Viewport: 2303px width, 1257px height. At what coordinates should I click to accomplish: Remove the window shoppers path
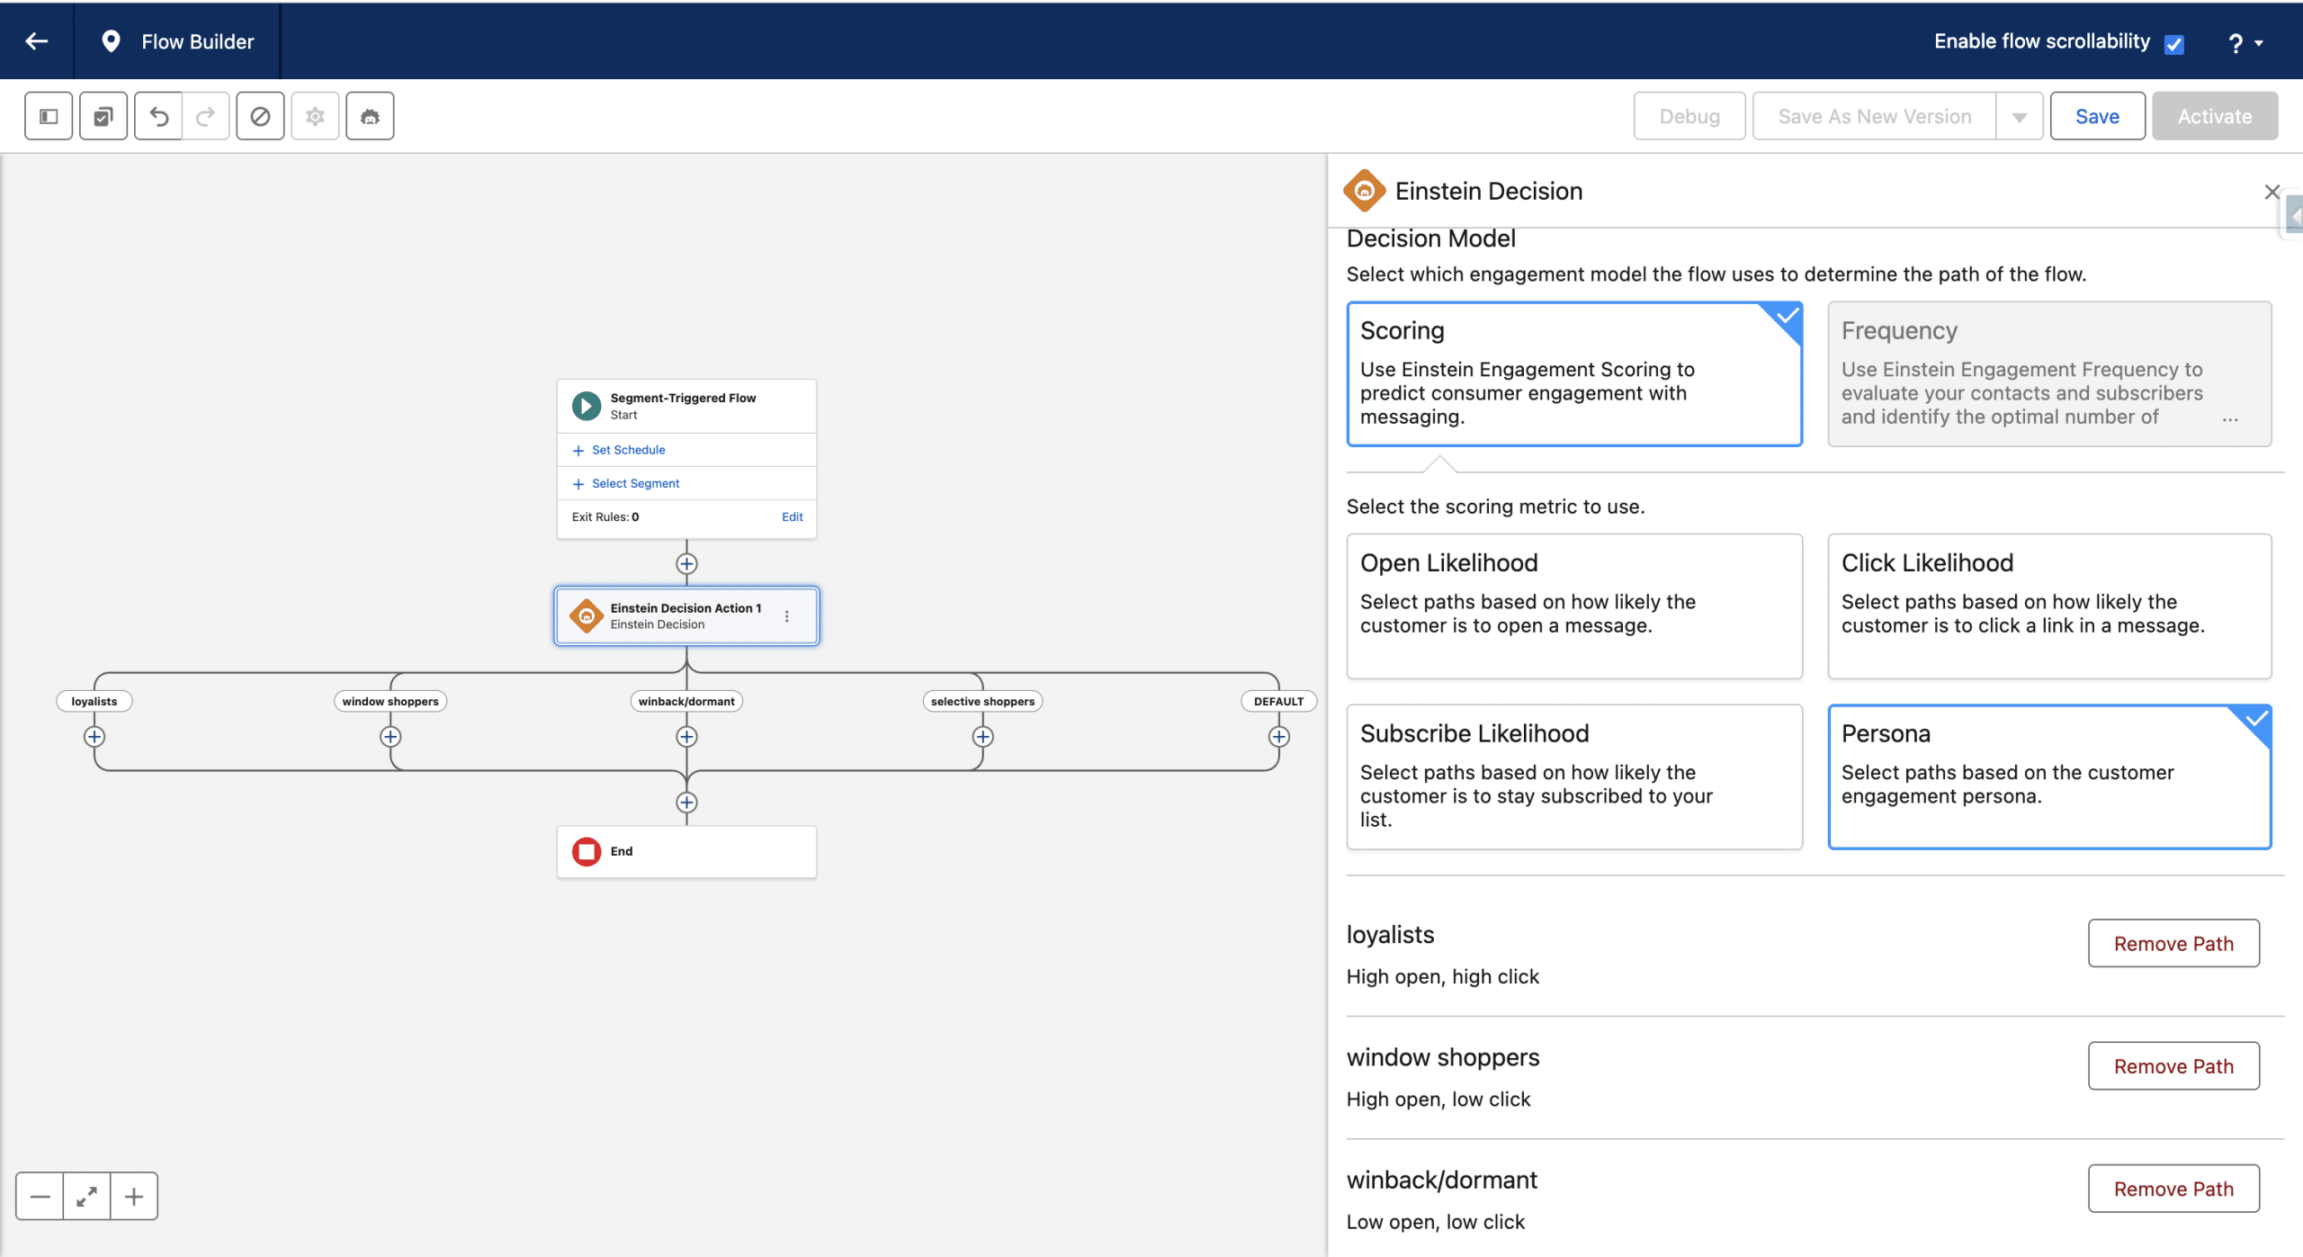(2173, 1066)
